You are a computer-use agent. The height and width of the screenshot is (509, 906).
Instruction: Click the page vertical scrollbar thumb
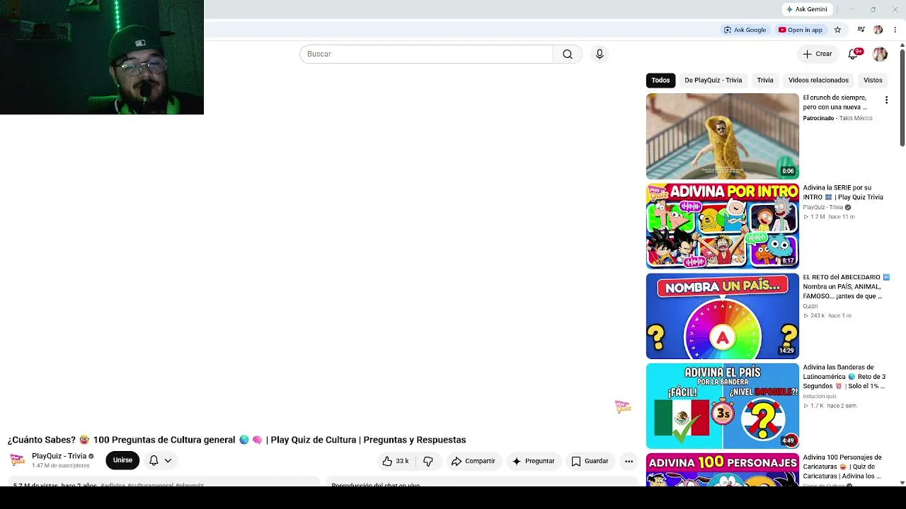pyautogui.click(x=902, y=98)
